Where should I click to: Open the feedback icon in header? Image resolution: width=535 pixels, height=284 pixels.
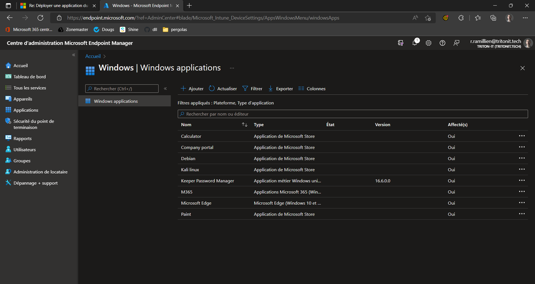point(456,43)
